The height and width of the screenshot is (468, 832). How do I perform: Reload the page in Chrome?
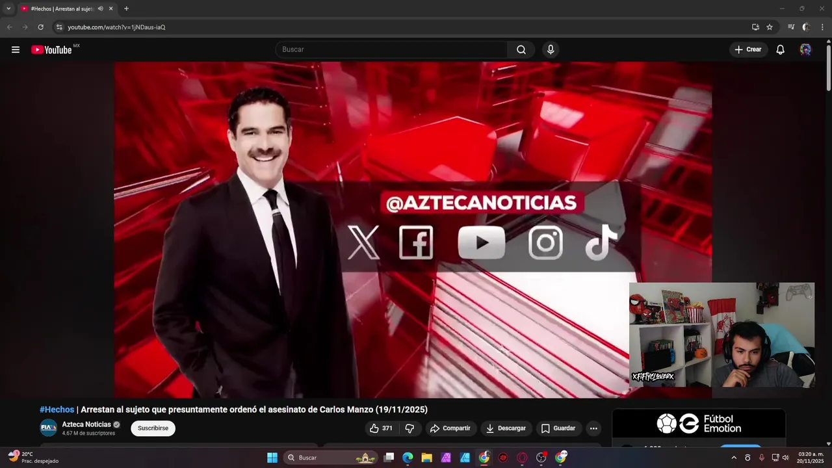point(40,27)
